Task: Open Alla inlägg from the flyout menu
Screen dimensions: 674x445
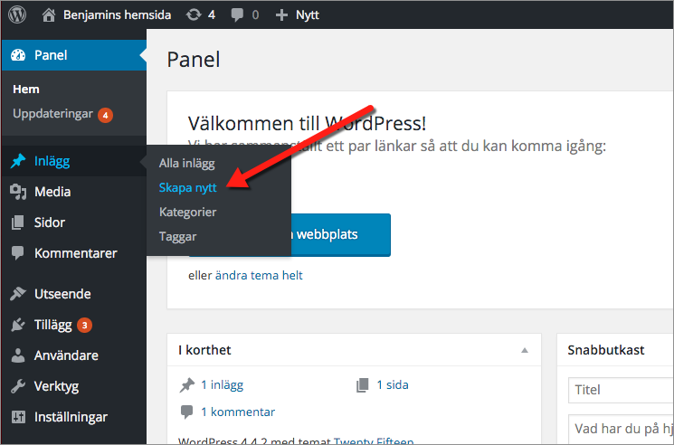Action: pos(186,163)
